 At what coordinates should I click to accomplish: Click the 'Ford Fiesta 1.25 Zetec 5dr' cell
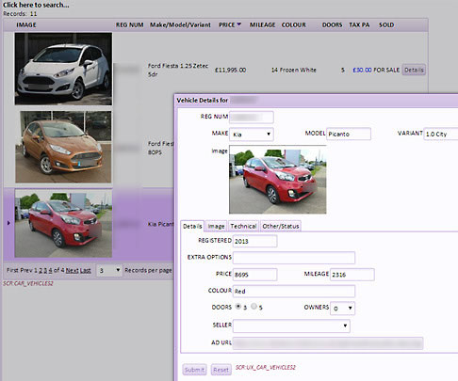click(x=178, y=70)
